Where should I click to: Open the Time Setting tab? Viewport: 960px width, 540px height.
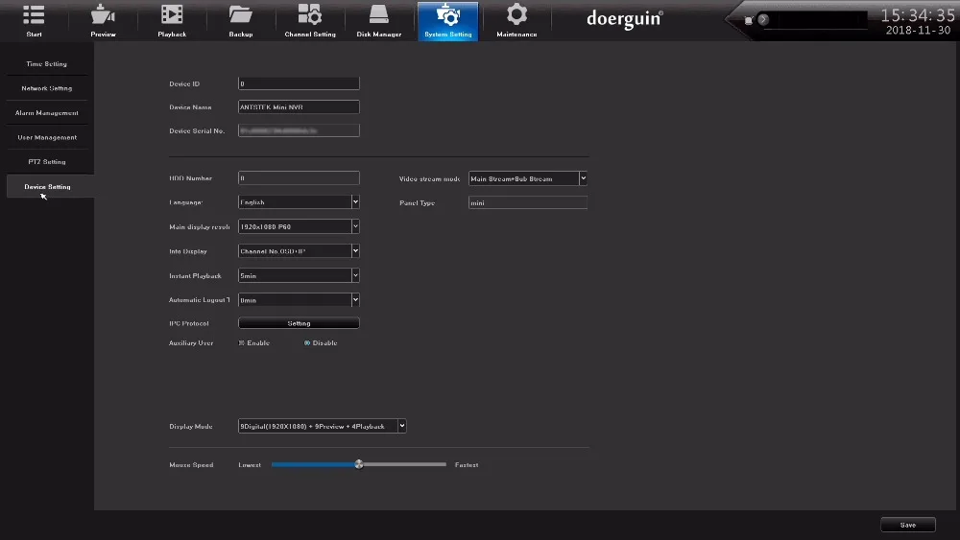46,63
